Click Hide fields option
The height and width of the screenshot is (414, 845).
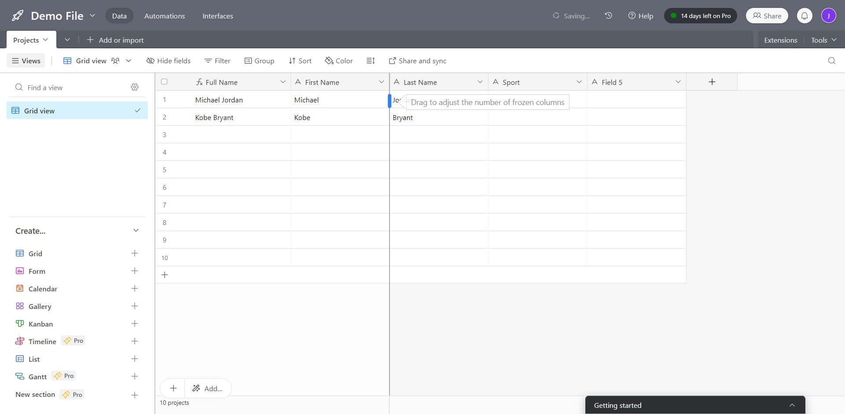pos(169,61)
